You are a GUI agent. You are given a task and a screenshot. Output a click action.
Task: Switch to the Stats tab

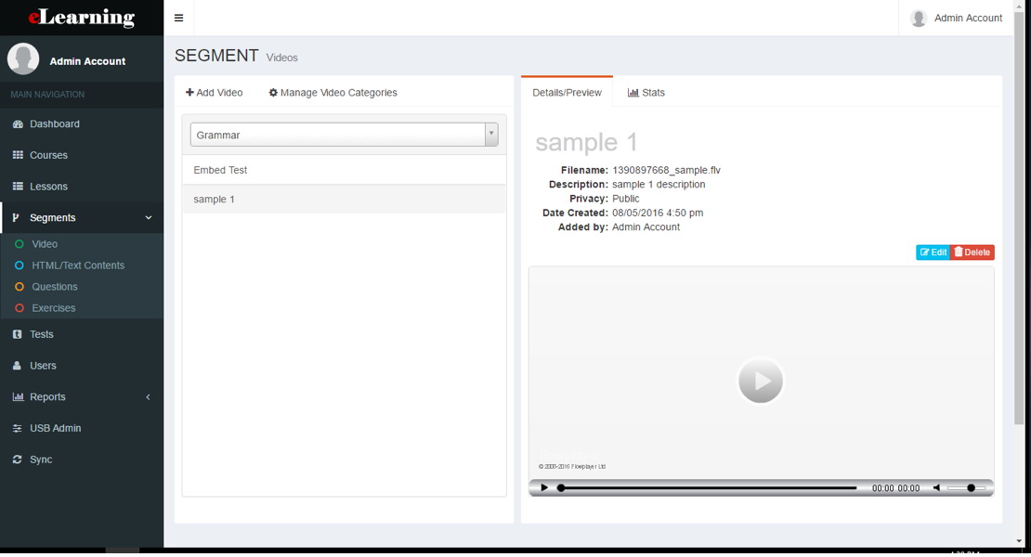(x=646, y=92)
